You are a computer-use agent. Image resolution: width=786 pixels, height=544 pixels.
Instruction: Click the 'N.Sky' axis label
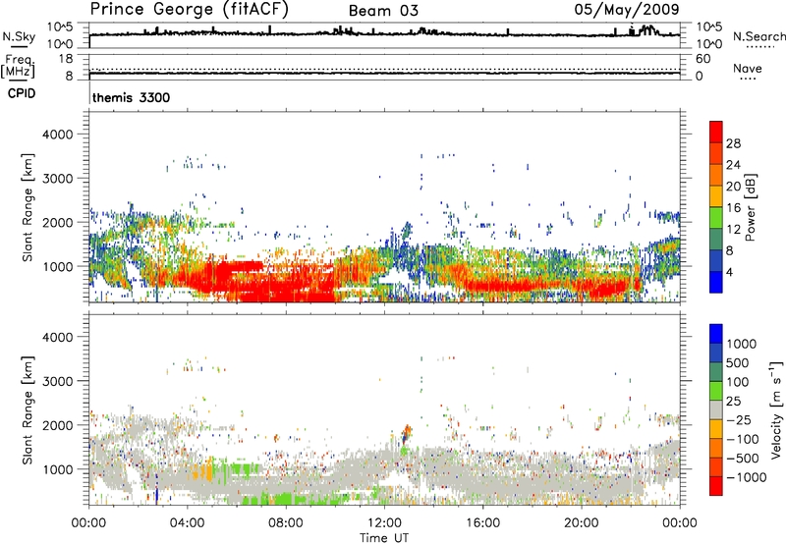[19, 36]
